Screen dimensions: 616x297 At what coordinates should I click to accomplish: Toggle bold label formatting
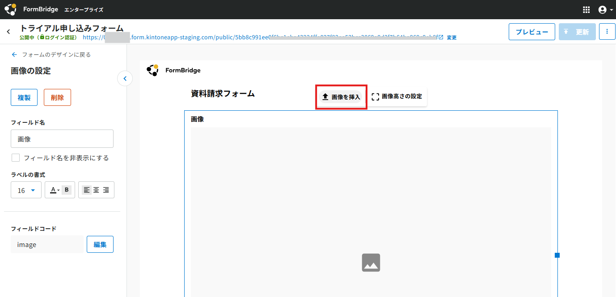pyautogui.click(x=67, y=190)
